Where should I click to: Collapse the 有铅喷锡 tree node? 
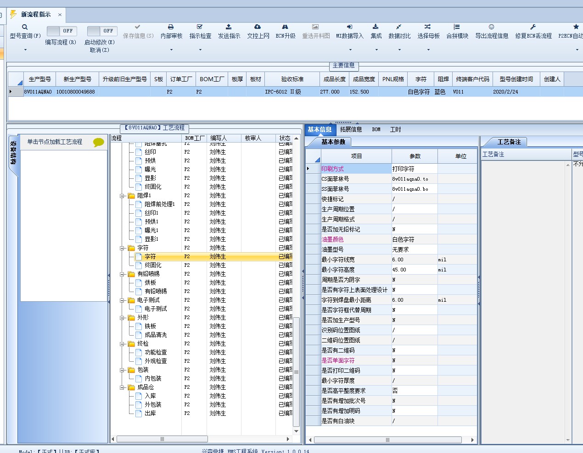coord(123,274)
